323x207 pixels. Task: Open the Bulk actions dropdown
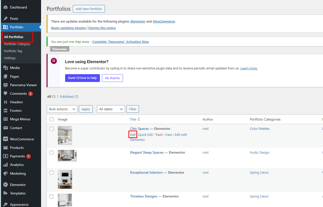click(62, 109)
